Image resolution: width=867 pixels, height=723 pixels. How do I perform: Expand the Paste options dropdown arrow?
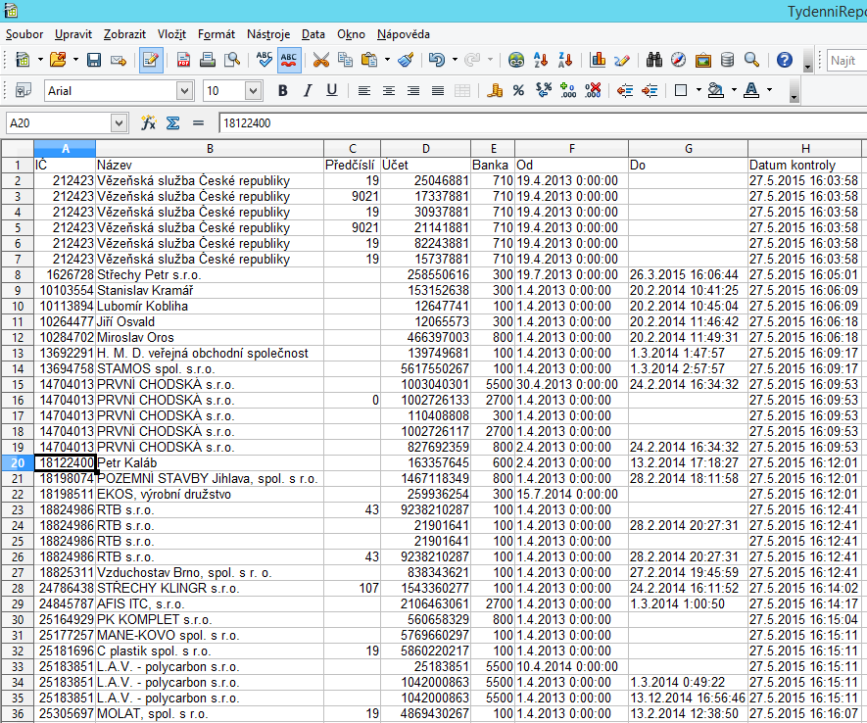[x=387, y=59]
